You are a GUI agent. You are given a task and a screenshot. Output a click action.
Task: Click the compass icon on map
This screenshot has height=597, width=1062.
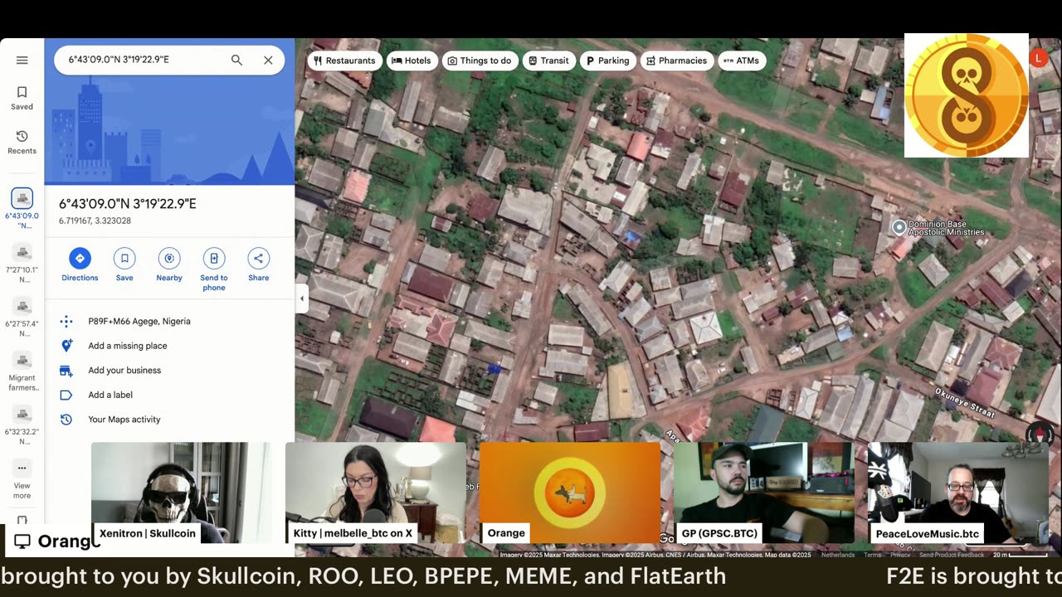pyautogui.click(x=1039, y=433)
